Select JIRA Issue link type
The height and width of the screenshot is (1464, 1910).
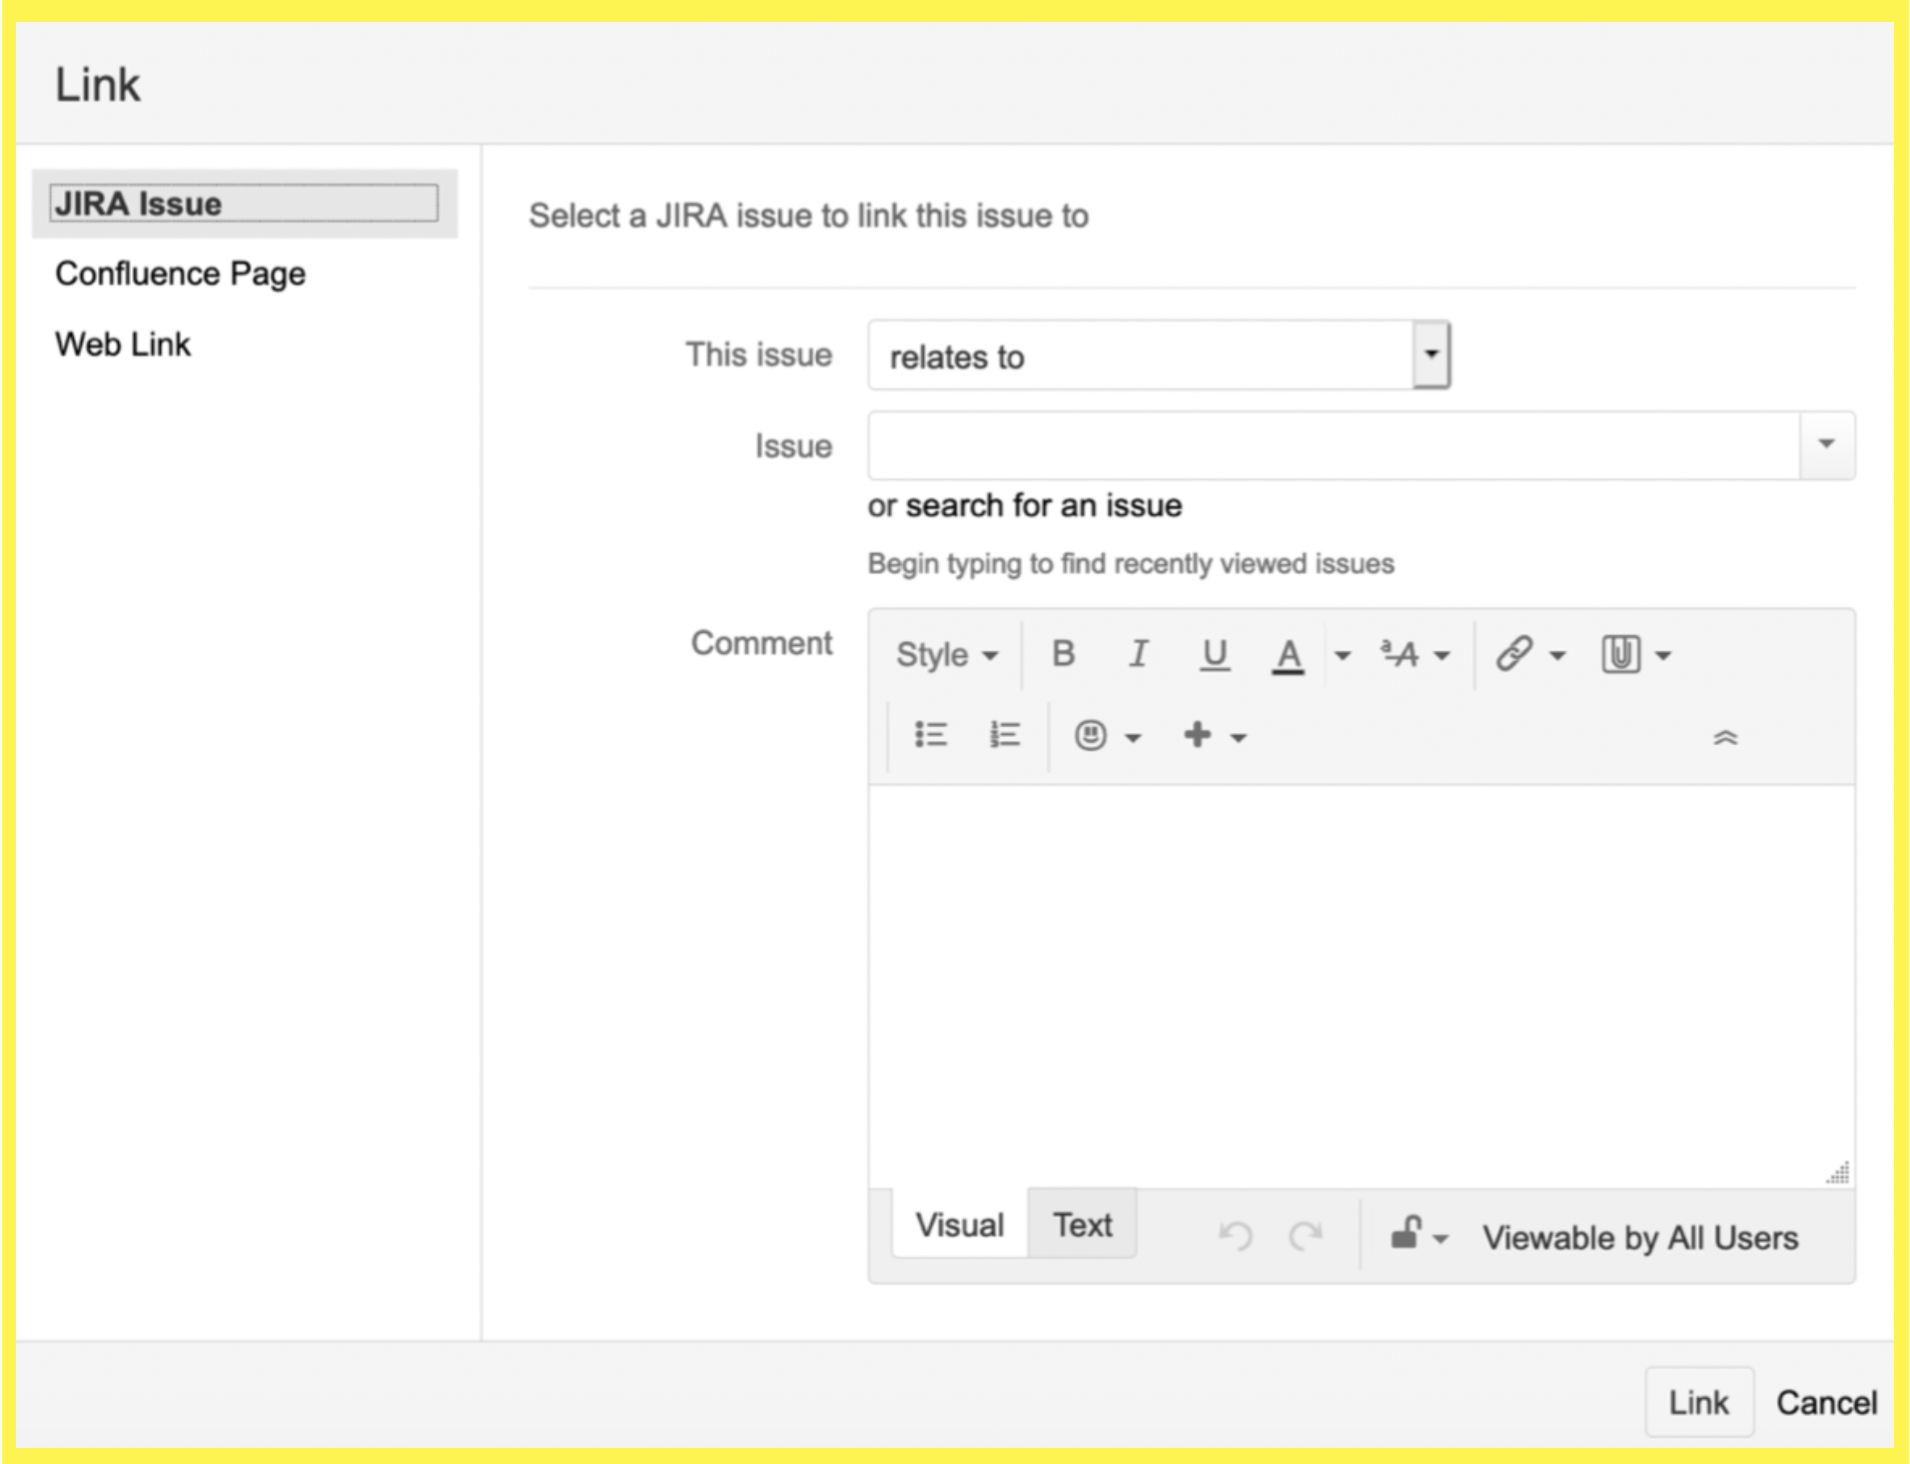click(x=244, y=204)
